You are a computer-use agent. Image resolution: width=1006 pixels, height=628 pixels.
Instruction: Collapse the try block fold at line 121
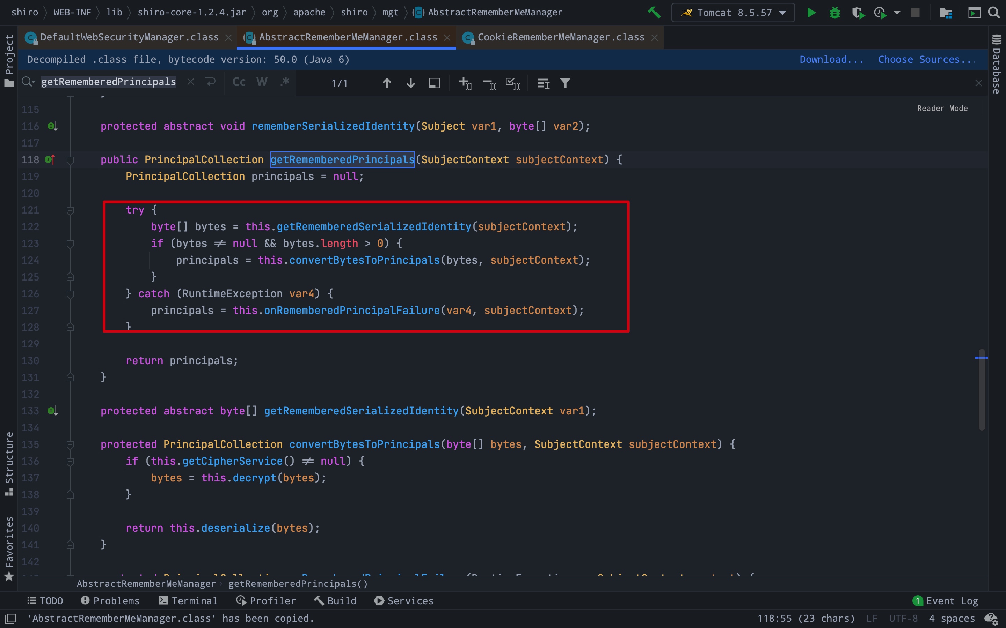[70, 210]
